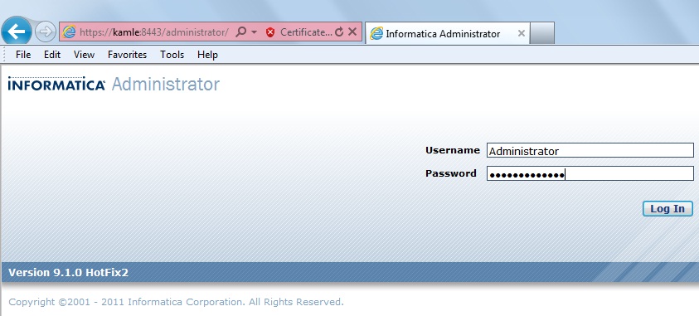The width and height of the screenshot is (699, 316).
Task: Refresh the page with the reload icon
Action: pos(339,32)
